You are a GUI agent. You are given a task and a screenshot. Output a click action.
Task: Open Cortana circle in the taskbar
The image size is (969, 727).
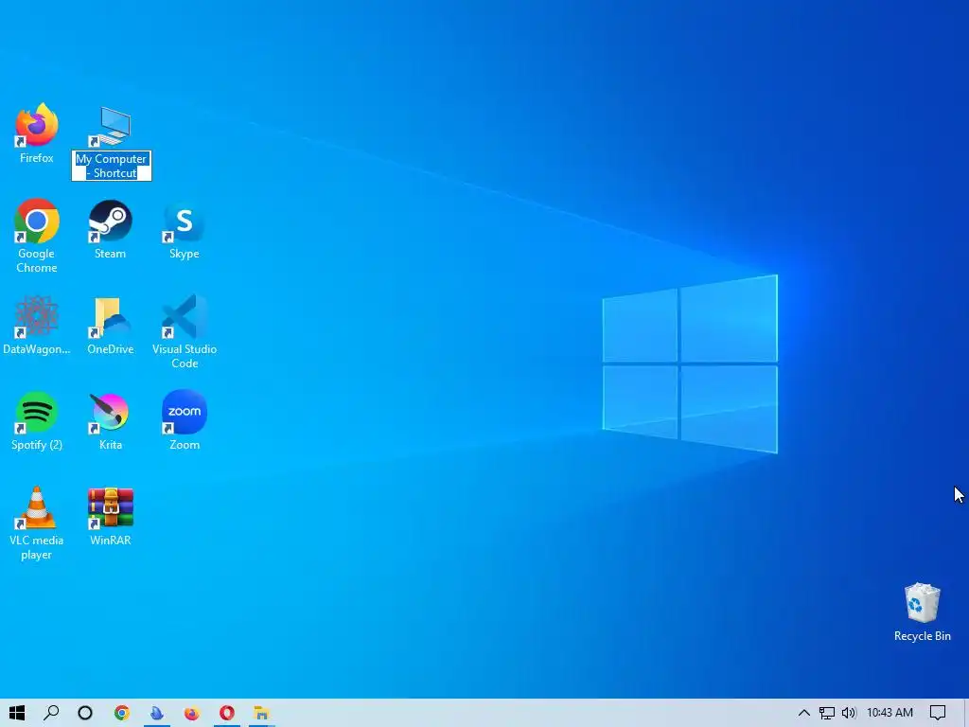(x=85, y=713)
